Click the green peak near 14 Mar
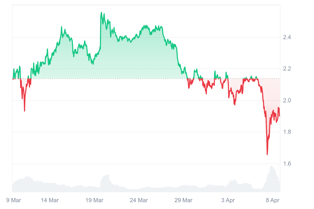 pyautogui.click(x=61, y=27)
